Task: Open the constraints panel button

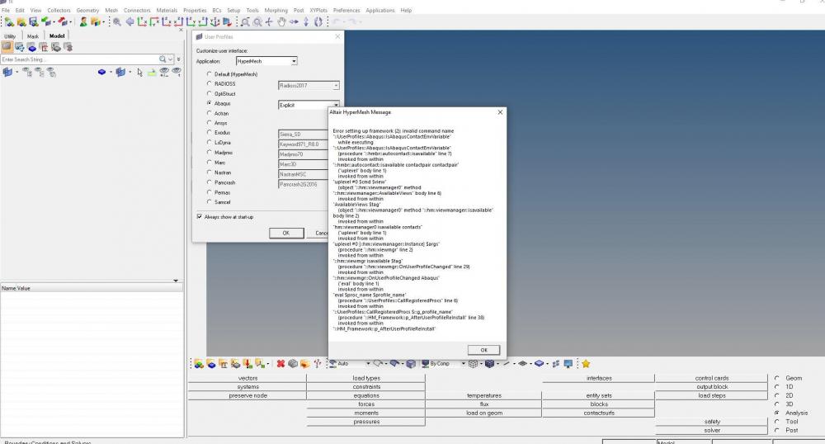Action: [366, 387]
